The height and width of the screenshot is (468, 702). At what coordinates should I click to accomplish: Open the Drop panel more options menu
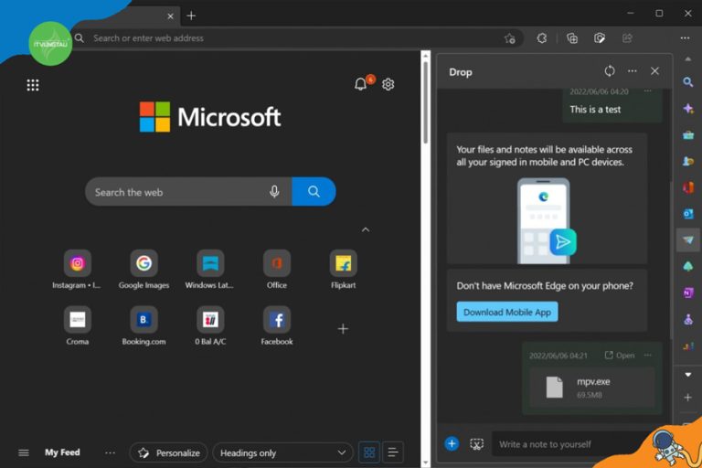tap(633, 70)
